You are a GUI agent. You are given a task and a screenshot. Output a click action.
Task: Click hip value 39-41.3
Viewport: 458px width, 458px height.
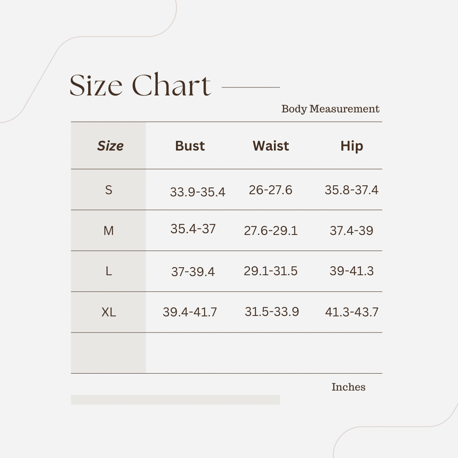click(x=352, y=271)
